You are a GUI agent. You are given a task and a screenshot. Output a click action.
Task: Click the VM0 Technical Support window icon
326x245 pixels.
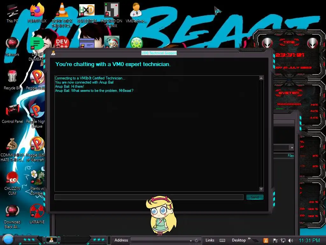click(x=53, y=53)
